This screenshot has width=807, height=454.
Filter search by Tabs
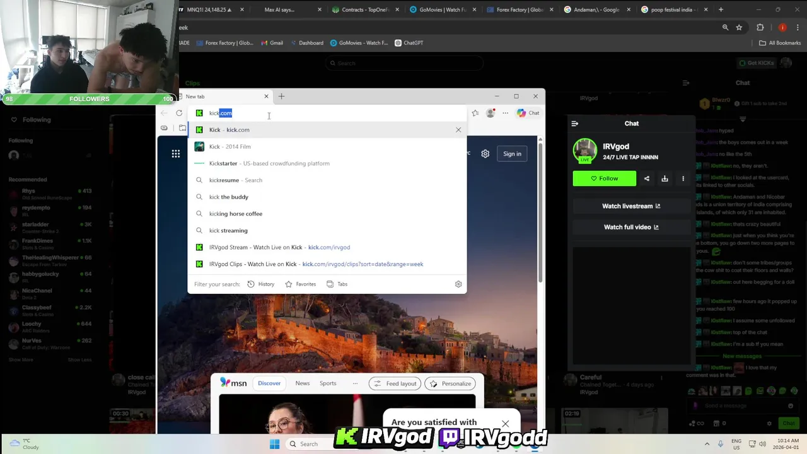[337, 284]
